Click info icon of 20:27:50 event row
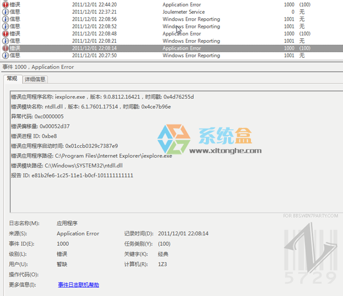This screenshot has width=343, height=296. [x=6, y=55]
